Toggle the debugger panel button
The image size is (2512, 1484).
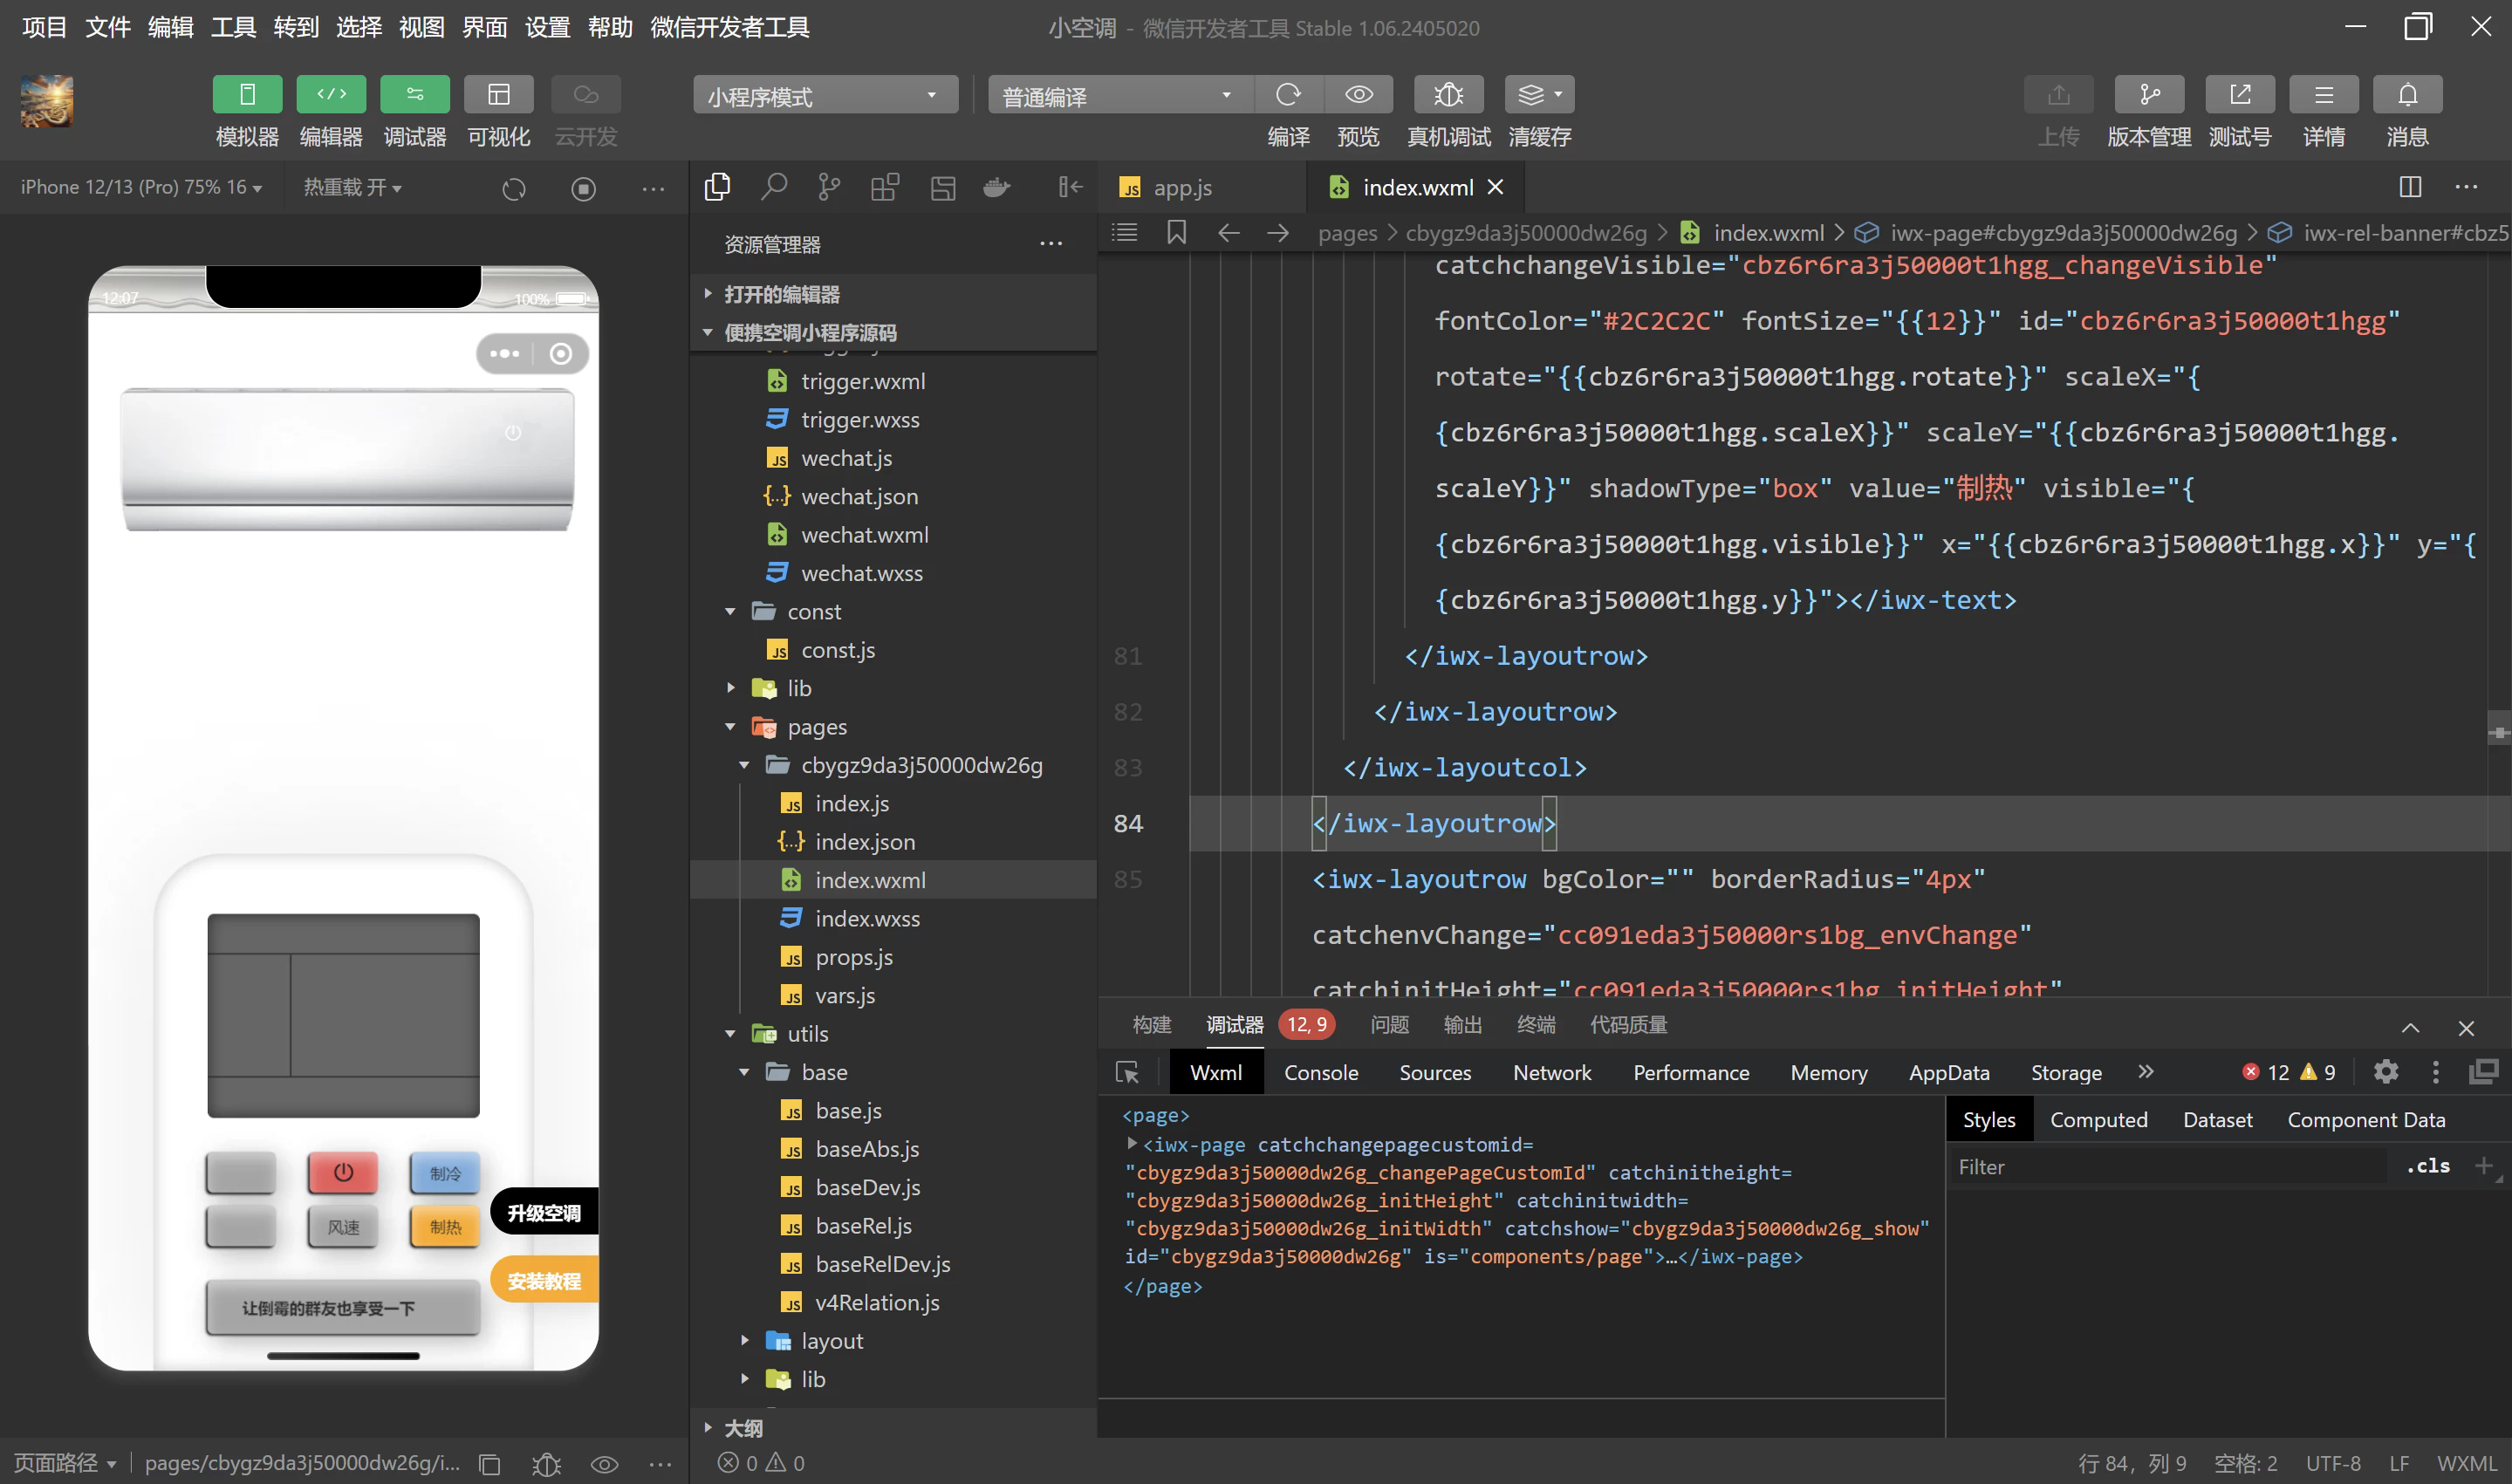[x=415, y=95]
